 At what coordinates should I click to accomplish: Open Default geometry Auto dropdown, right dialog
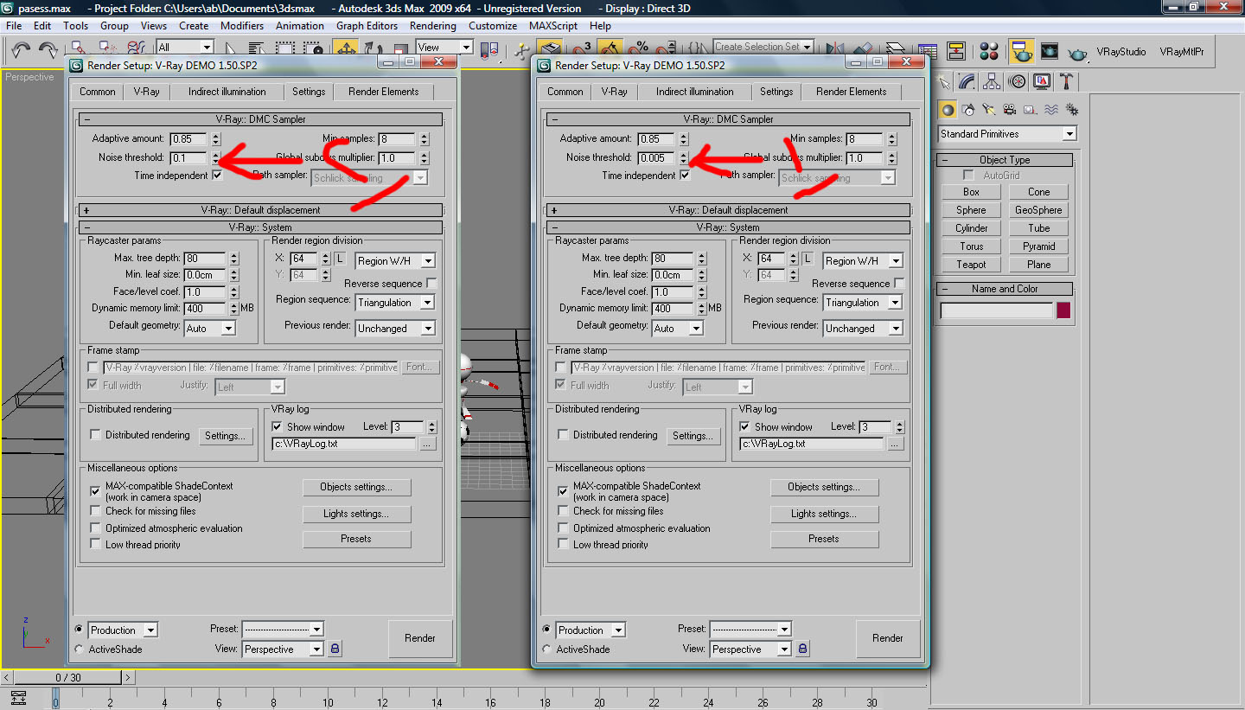678,329
